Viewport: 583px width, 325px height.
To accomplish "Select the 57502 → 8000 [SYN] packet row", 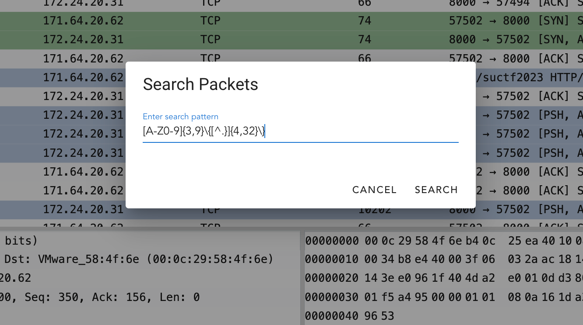I will (x=291, y=21).
